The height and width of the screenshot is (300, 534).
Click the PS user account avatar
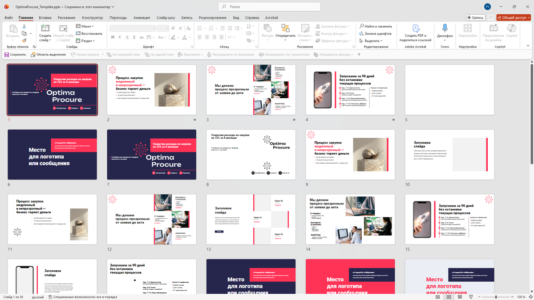click(488, 7)
